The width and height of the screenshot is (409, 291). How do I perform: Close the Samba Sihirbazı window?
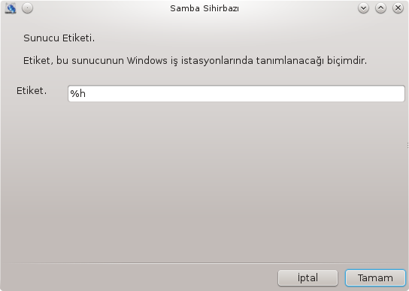[x=398, y=8]
